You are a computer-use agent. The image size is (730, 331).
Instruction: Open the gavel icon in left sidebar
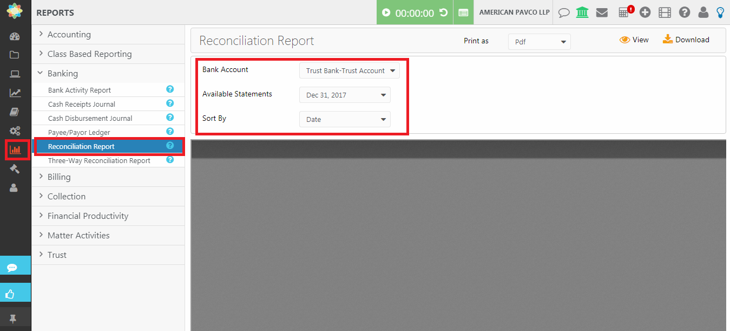15,168
